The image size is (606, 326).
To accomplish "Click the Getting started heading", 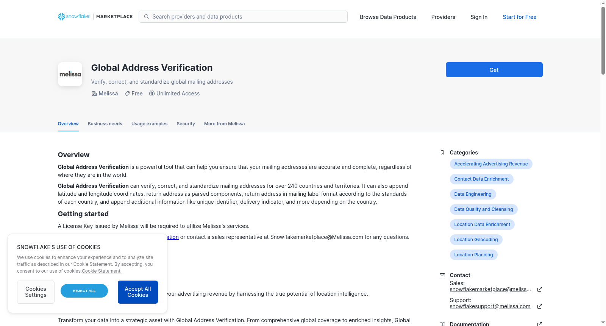I will click(83, 214).
